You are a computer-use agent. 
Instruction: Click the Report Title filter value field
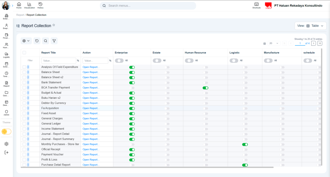[x=58, y=61]
